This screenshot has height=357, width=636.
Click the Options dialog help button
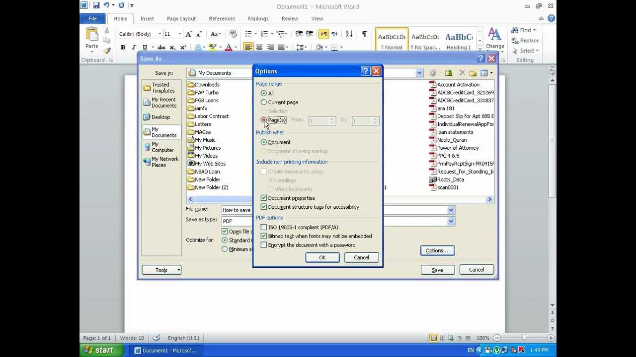click(x=365, y=71)
